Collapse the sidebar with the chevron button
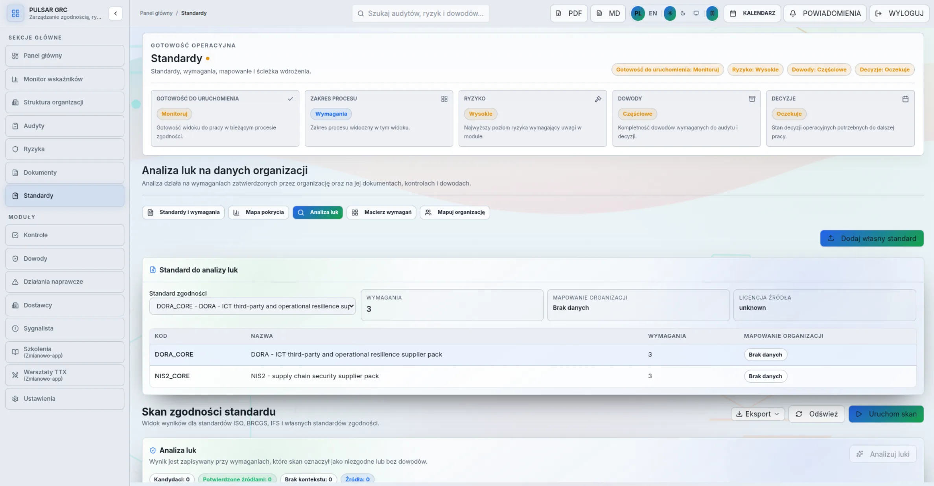Viewport: 934px width, 486px height. (115, 13)
